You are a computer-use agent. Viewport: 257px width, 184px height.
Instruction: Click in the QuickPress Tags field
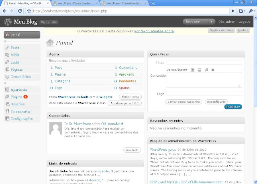point(204,93)
